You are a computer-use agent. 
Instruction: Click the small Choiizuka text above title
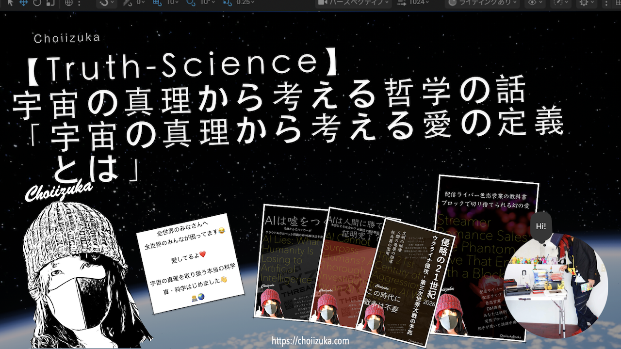tap(67, 38)
